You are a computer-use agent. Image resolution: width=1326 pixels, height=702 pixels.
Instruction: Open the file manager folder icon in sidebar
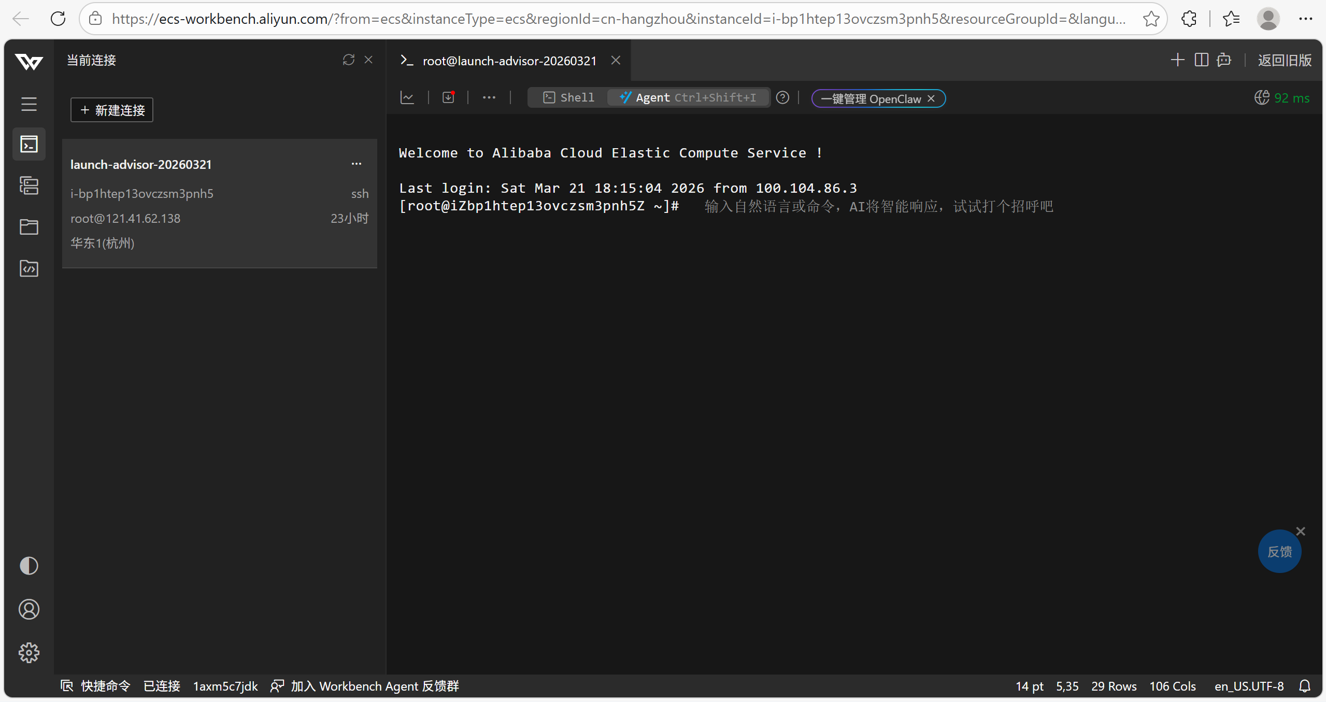click(x=29, y=227)
